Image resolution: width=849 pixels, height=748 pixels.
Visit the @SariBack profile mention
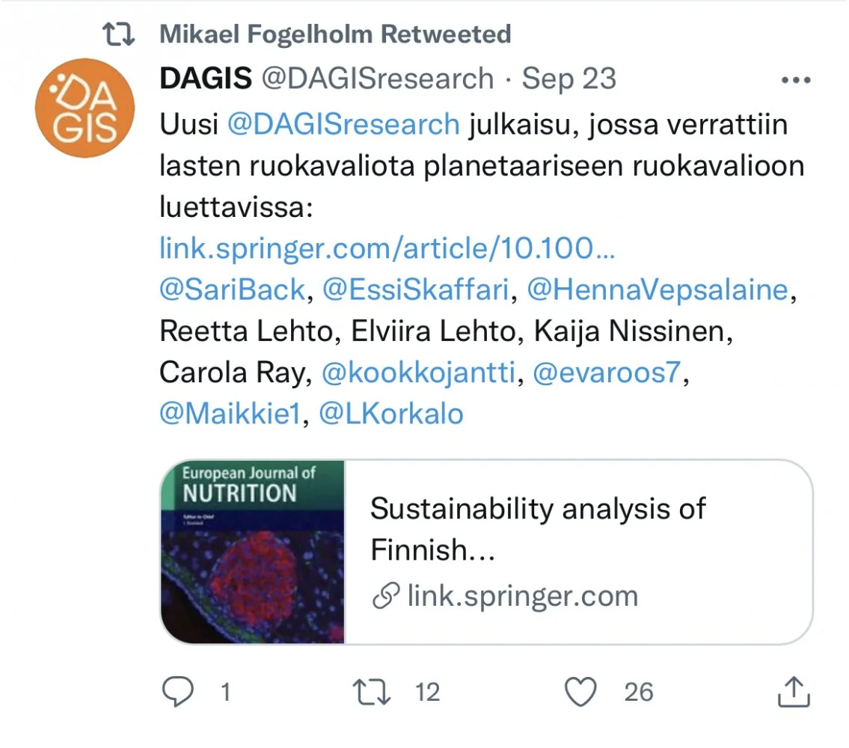233,290
